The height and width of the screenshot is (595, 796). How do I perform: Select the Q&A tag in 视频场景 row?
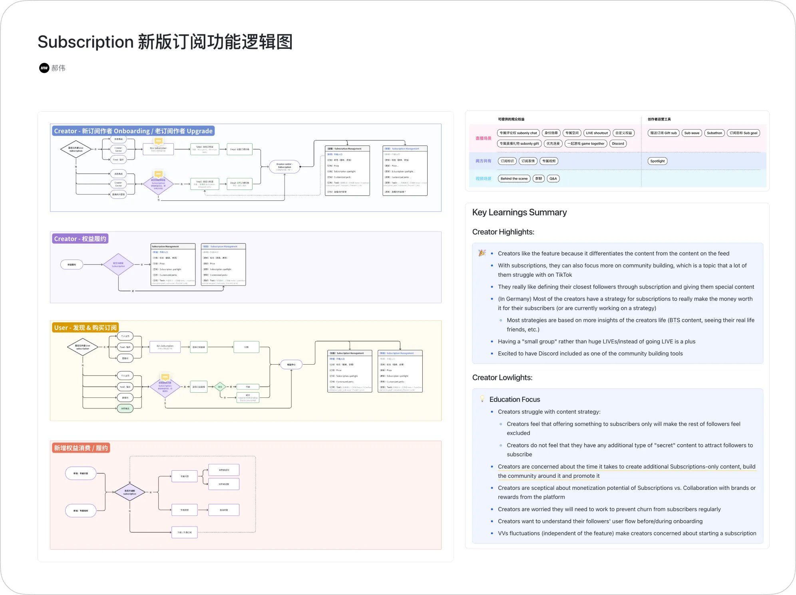point(553,179)
